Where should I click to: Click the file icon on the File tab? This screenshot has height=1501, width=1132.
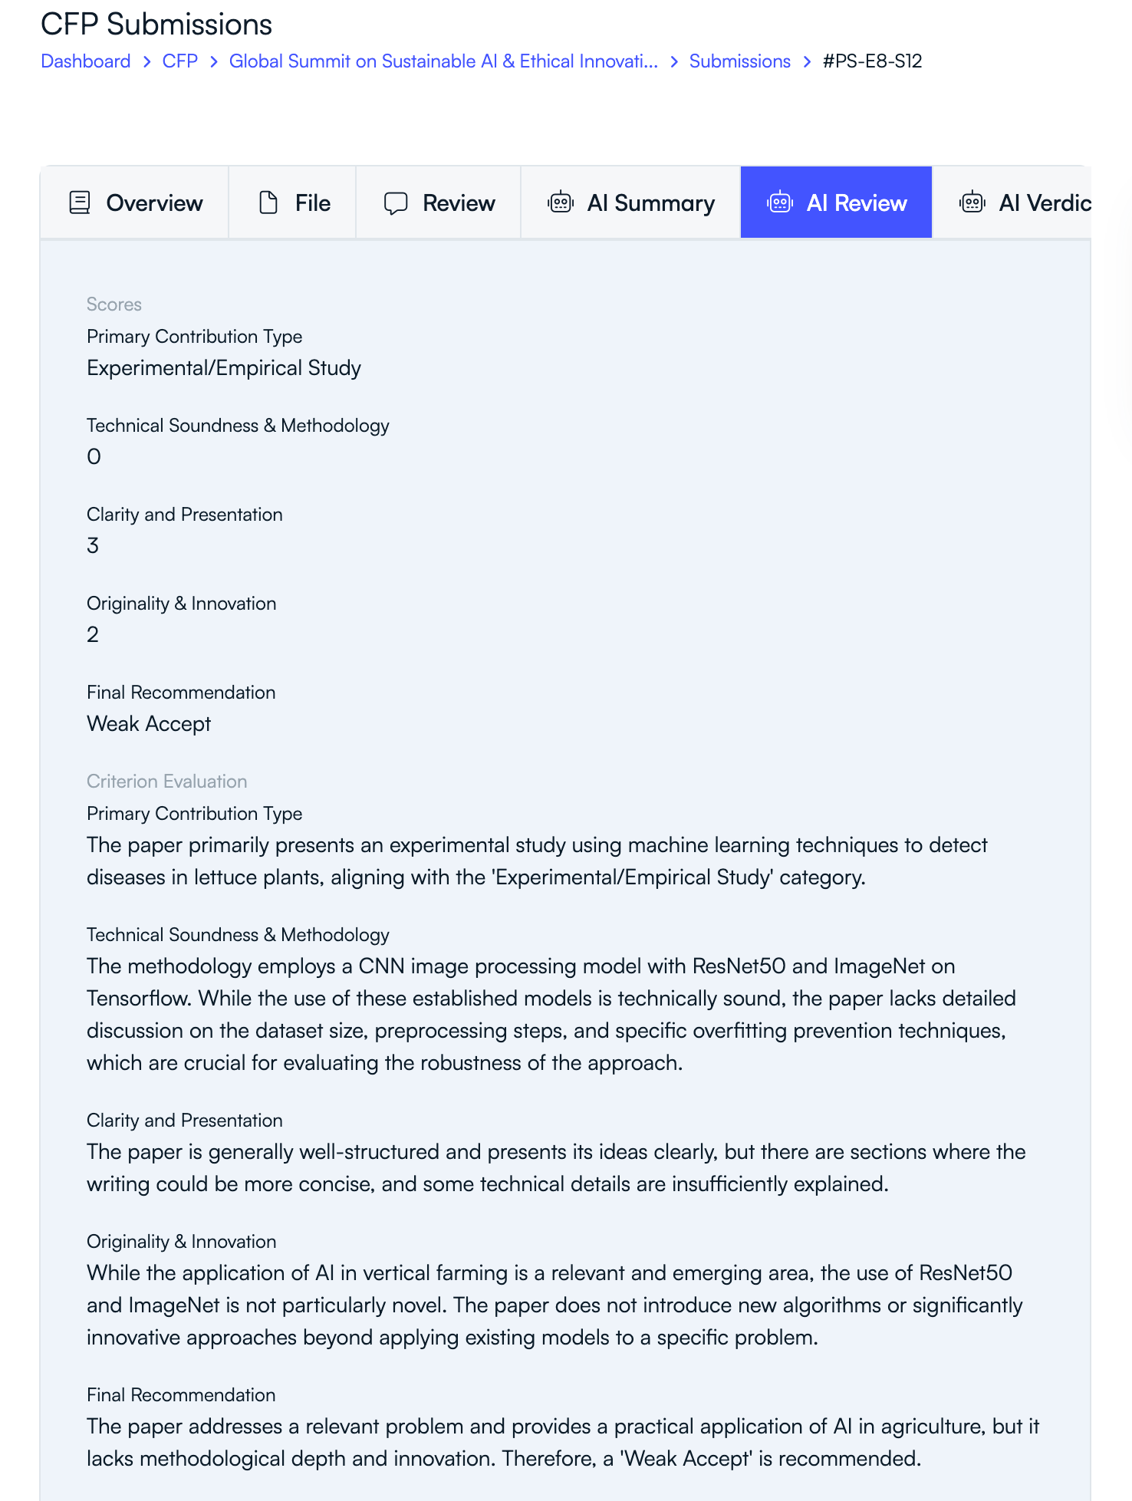coord(267,202)
